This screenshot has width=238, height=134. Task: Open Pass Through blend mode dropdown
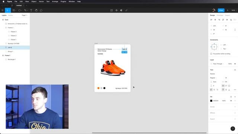(x=218, y=64)
